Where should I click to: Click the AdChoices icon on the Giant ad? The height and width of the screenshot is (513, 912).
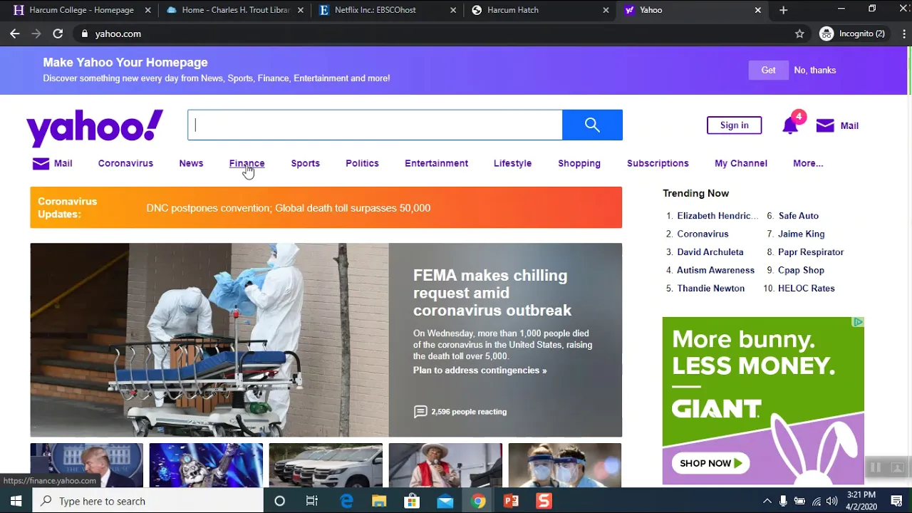[858, 322]
